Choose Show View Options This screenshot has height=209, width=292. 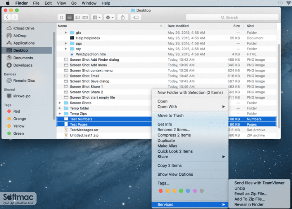[190, 174]
